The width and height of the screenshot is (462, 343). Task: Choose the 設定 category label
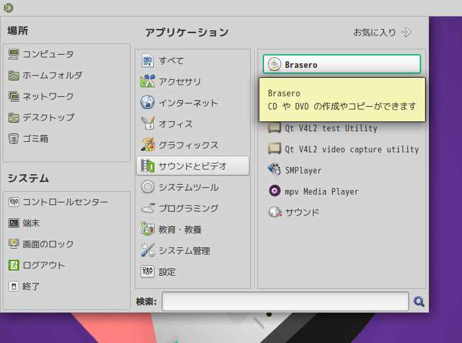coord(167,272)
